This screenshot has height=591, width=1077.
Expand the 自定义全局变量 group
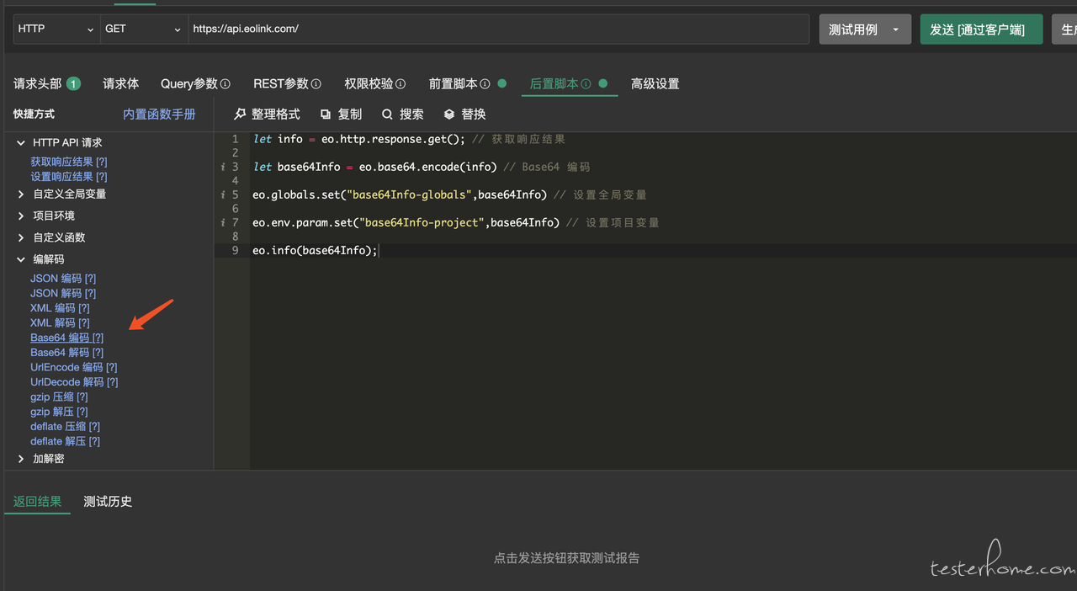pyautogui.click(x=21, y=194)
